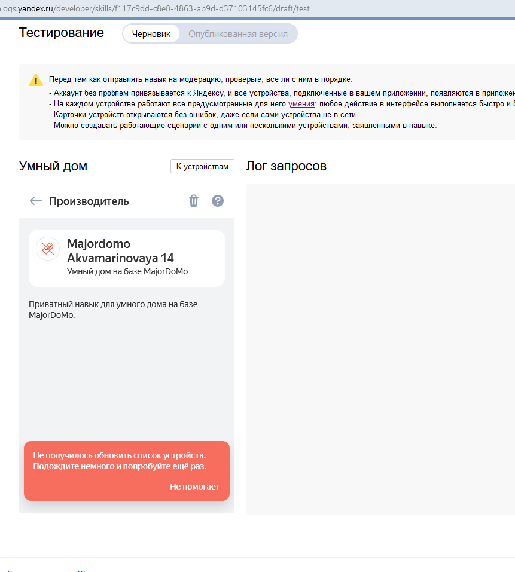Image resolution: width=515 pixels, height=572 pixels.
Task: Click the browser address bar URL
Action: point(155,8)
